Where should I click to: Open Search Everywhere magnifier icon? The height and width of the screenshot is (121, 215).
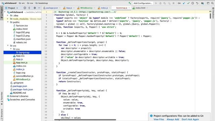tap(212, 3)
